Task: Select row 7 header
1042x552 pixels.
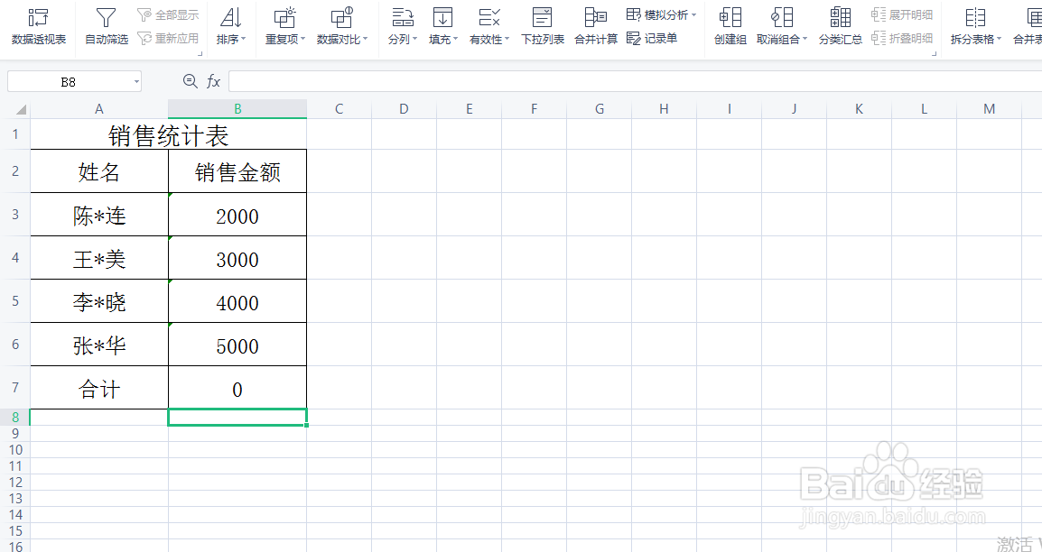Action: click(x=15, y=388)
